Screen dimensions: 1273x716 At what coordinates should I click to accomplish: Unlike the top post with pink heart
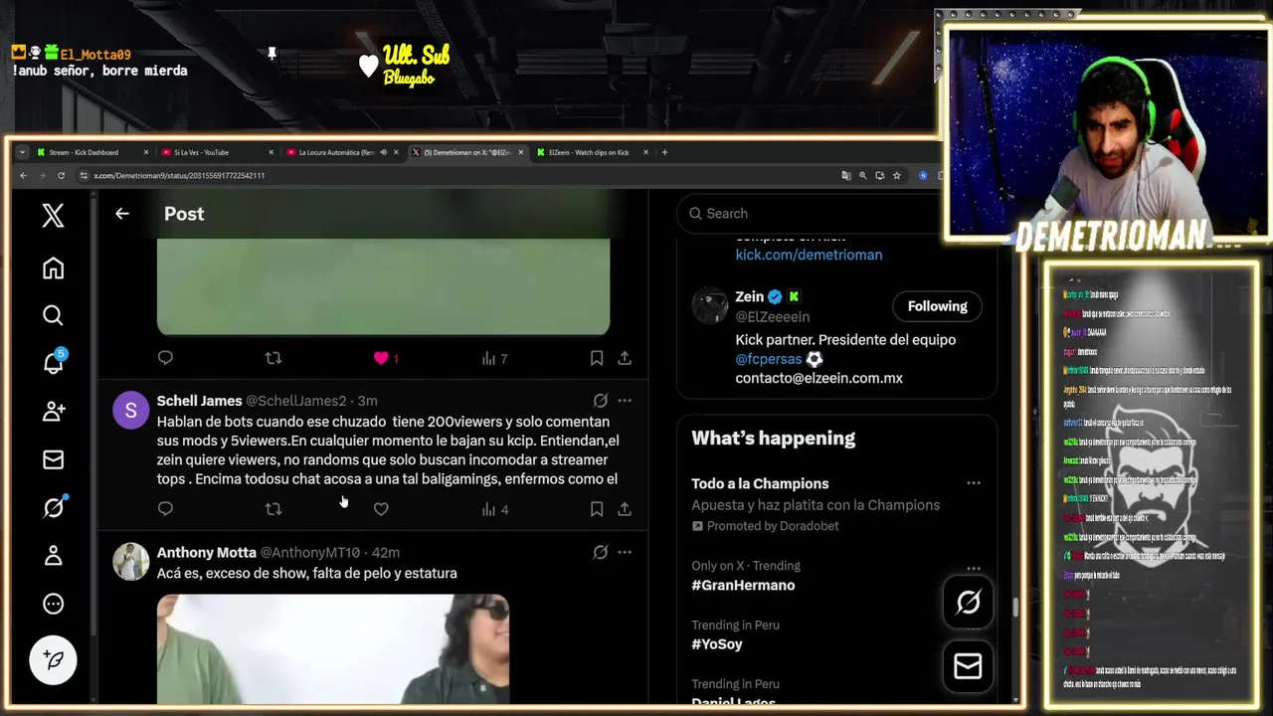[x=381, y=358]
